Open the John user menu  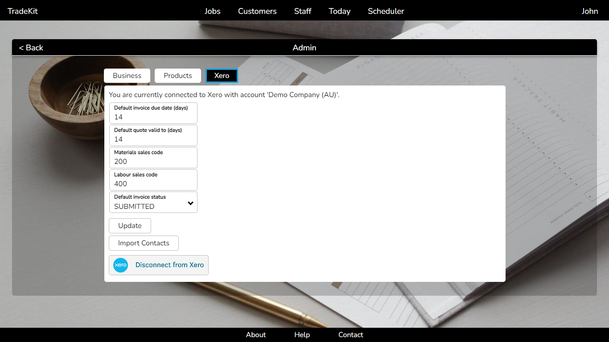[590, 11]
